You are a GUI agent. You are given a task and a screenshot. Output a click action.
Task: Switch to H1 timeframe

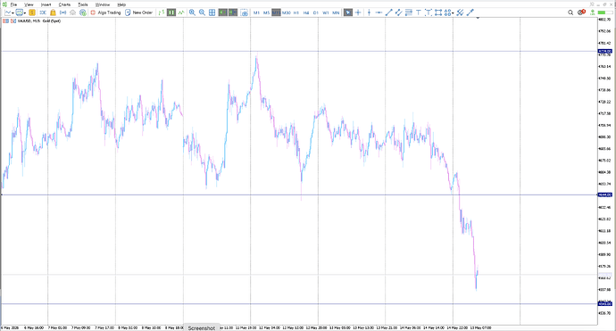pos(296,12)
